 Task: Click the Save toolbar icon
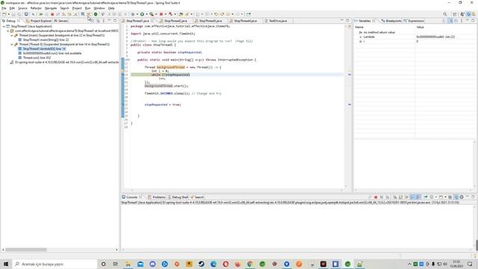[x=13, y=14]
